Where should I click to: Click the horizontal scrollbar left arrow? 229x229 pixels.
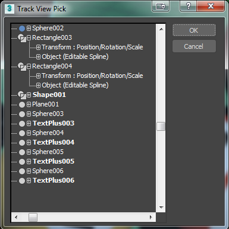click(16, 217)
